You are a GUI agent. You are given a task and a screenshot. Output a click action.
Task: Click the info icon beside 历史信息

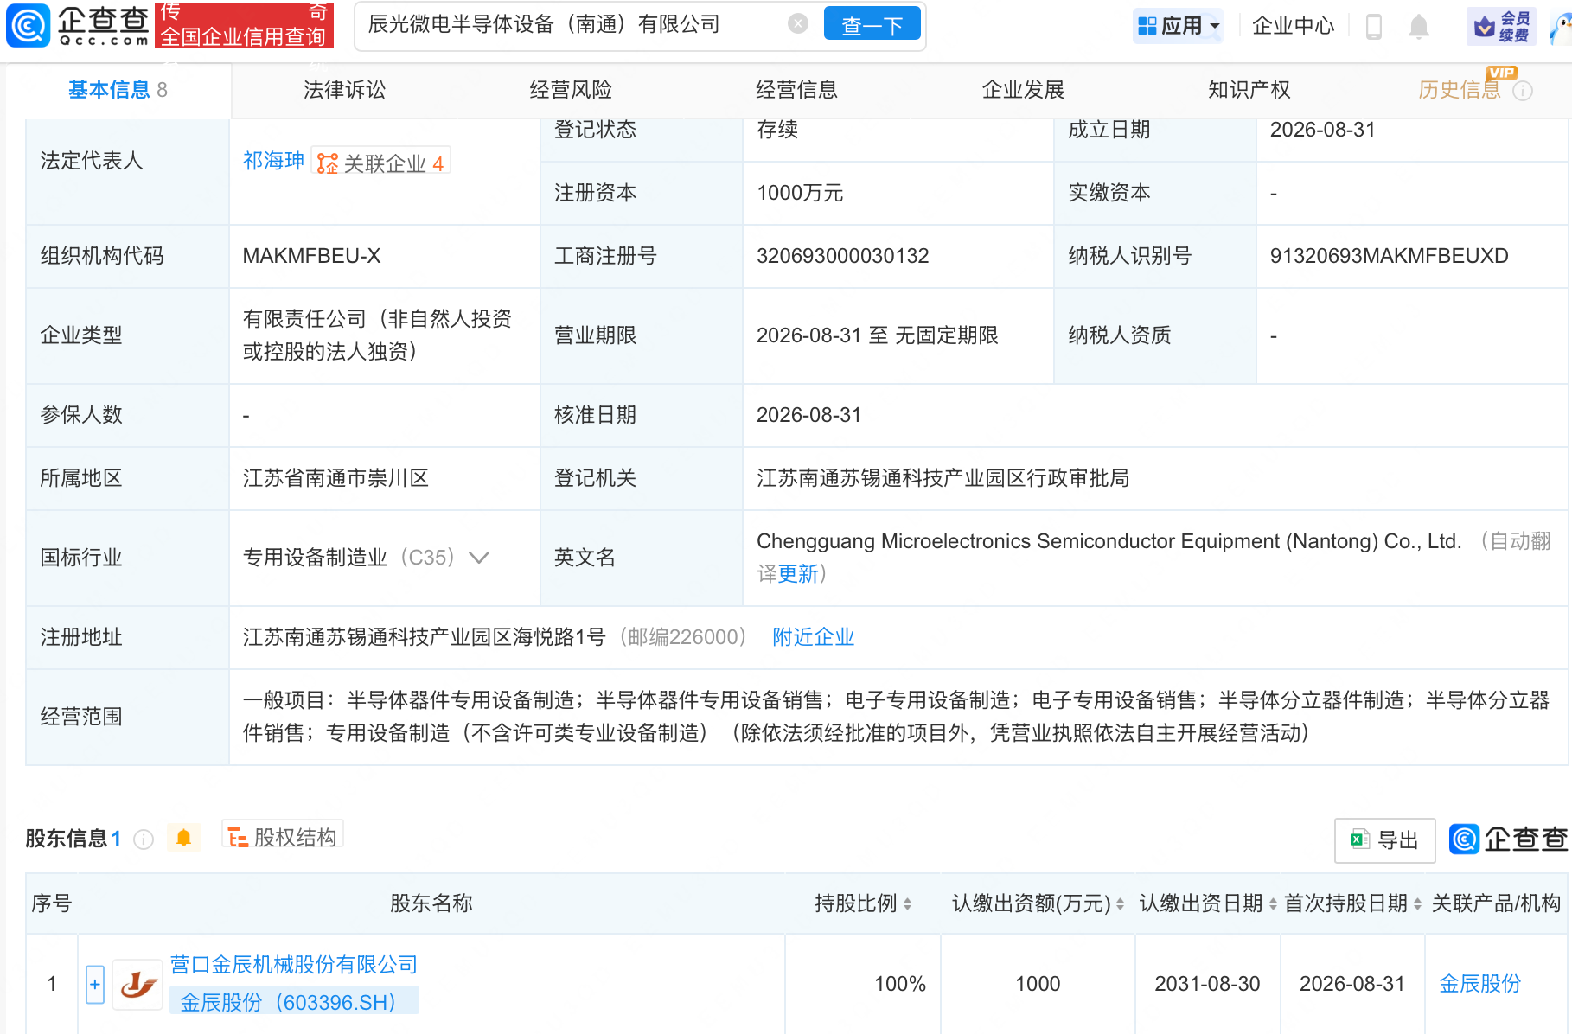[x=1524, y=91]
